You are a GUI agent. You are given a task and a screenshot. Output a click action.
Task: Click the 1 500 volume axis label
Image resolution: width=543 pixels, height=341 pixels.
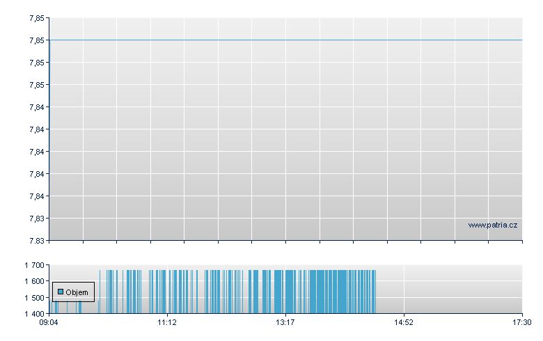pos(34,298)
